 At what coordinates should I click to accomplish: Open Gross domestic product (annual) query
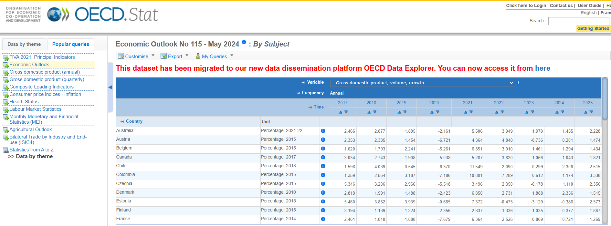coord(45,72)
